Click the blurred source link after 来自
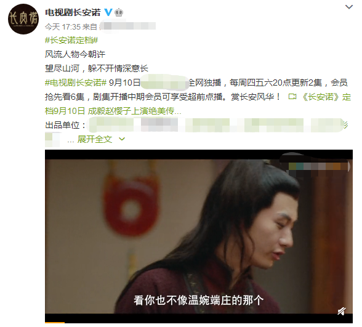The image size is (362, 327). (x=127, y=26)
